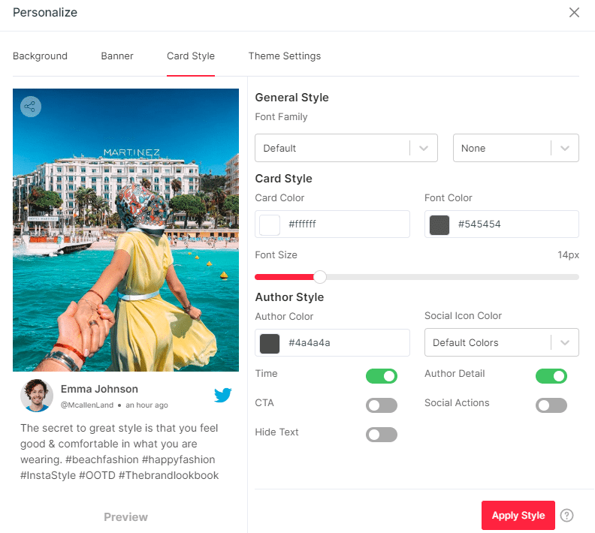The height and width of the screenshot is (533, 595).
Task: Click the help question mark icon
Action: click(x=567, y=516)
